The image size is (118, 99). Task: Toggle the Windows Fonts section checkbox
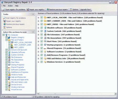(7, 75)
